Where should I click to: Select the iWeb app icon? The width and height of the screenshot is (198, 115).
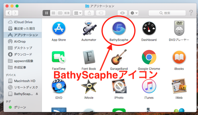[179, 86]
